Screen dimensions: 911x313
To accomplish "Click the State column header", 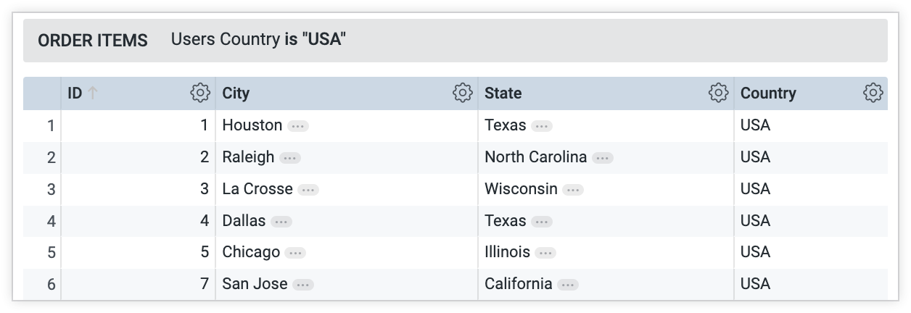I will 503,93.
